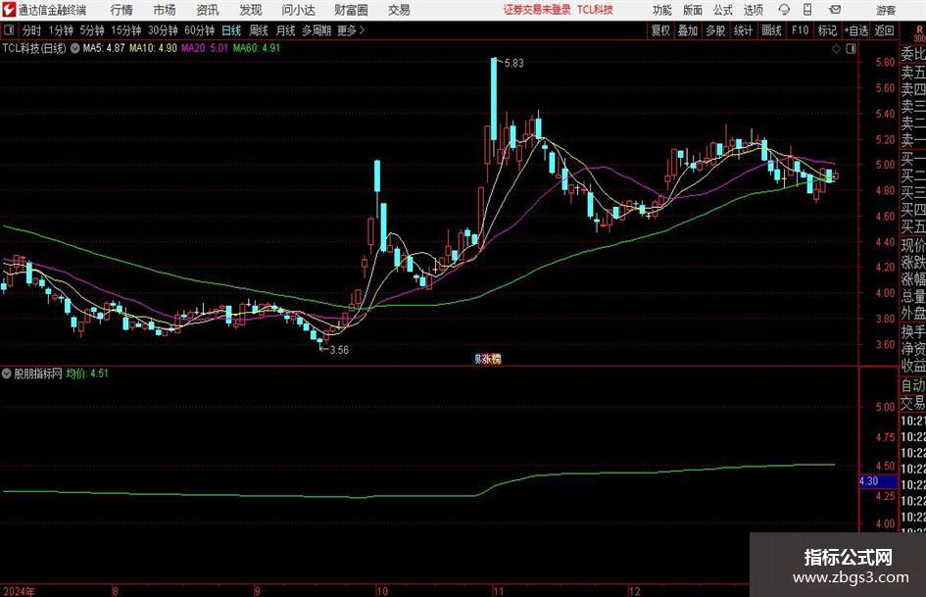The height and width of the screenshot is (597, 926).
Task: Click the MA5: 4.87 label
Action: 103,48
